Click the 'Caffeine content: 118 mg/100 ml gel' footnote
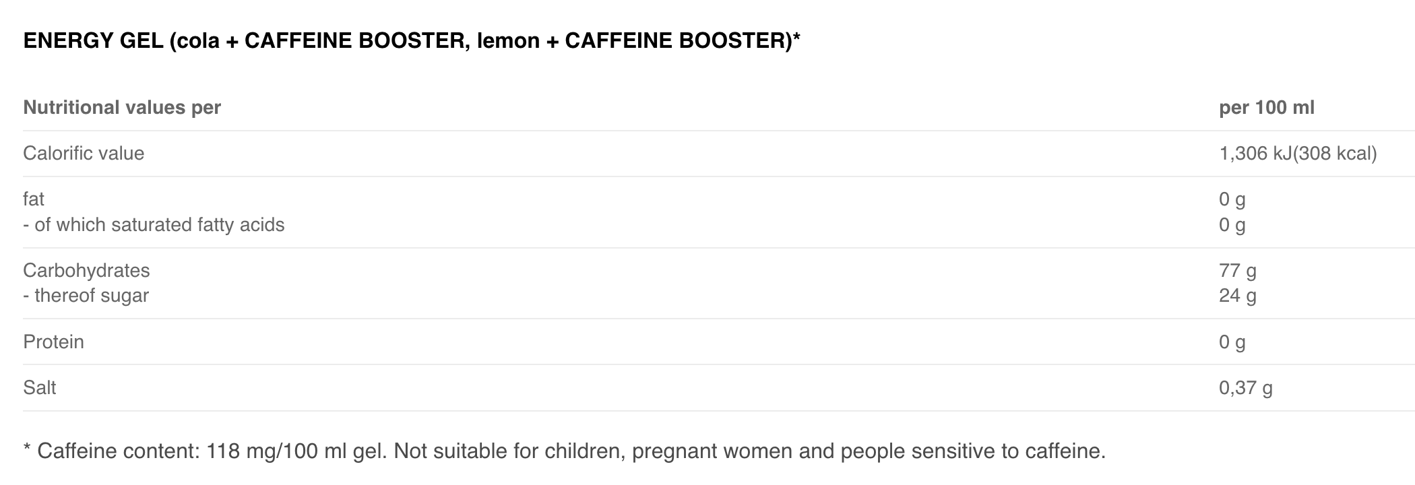 tap(212, 451)
